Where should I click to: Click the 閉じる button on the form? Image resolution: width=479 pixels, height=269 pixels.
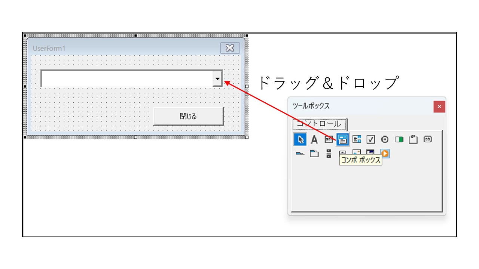(189, 116)
